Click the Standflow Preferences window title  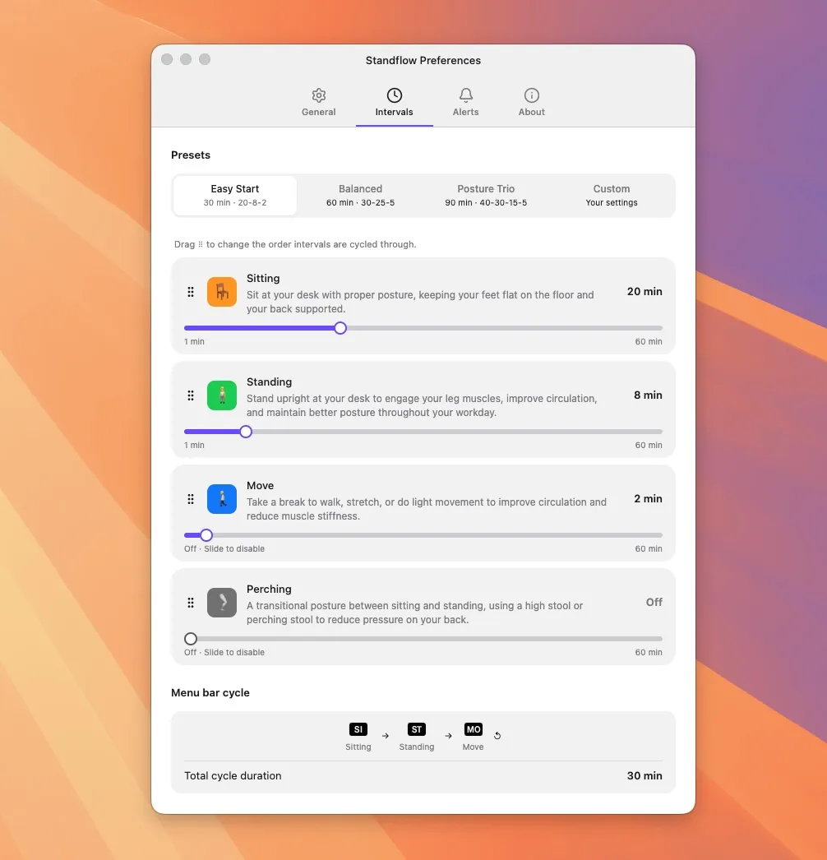pyautogui.click(x=423, y=60)
